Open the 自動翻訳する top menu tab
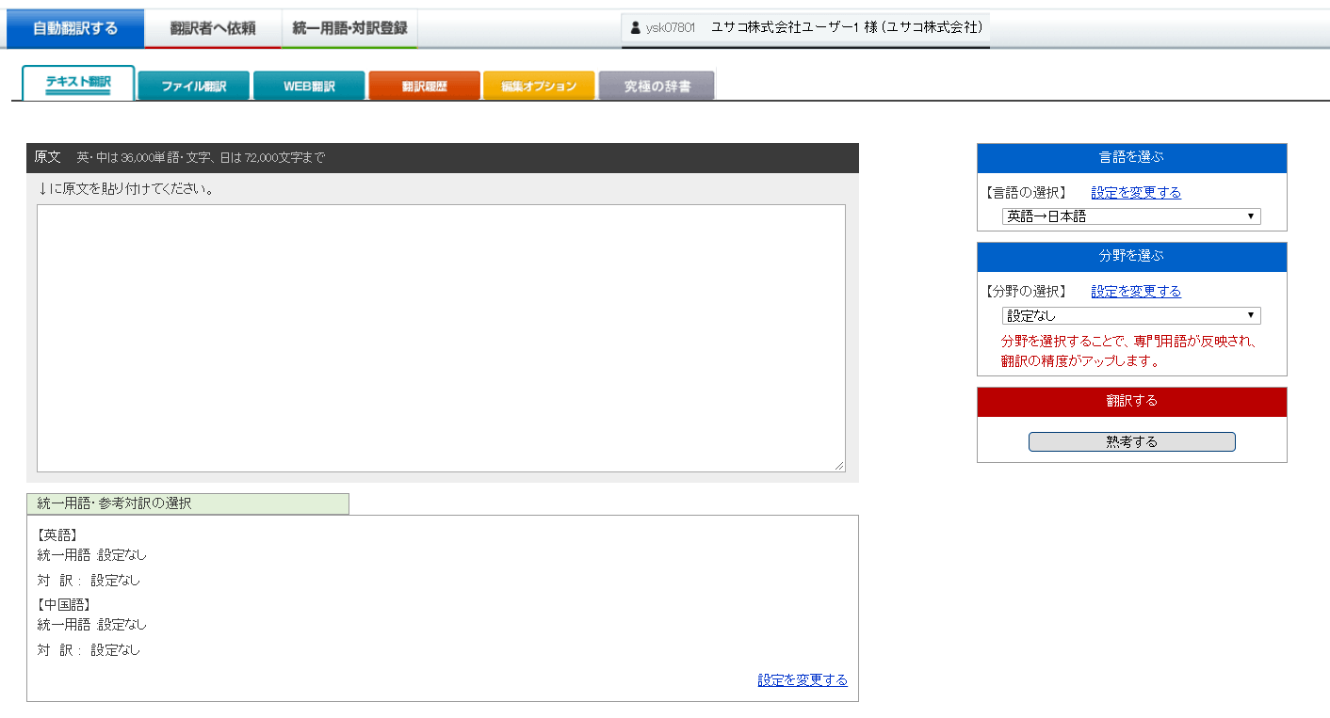Image resolution: width=1330 pixels, height=718 pixels. click(x=75, y=28)
